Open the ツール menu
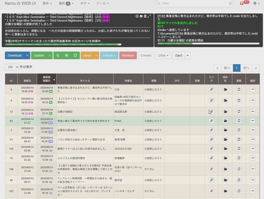 [102, 3]
